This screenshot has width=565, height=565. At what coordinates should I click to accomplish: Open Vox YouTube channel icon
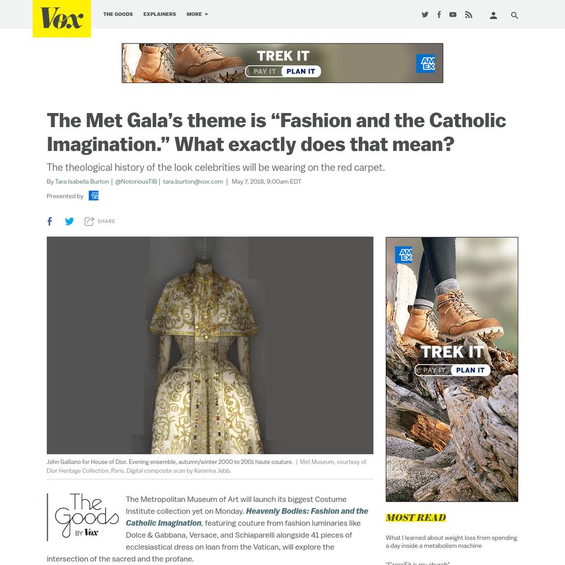tap(453, 15)
